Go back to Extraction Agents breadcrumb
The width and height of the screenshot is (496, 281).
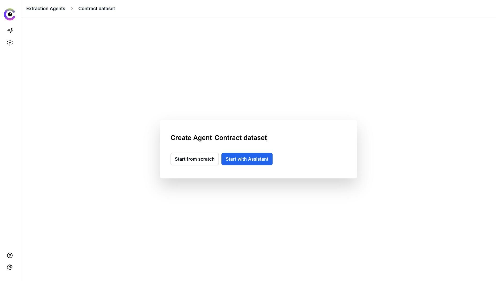(x=46, y=9)
